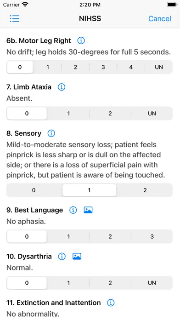View info for Best Language item

point(73,210)
